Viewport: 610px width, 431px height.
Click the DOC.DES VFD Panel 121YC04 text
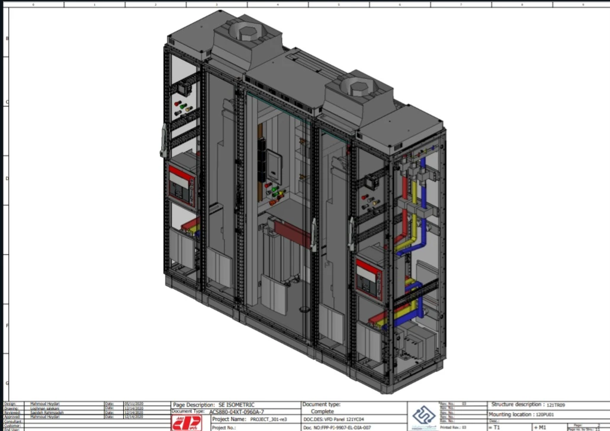(x=336, y=419)
